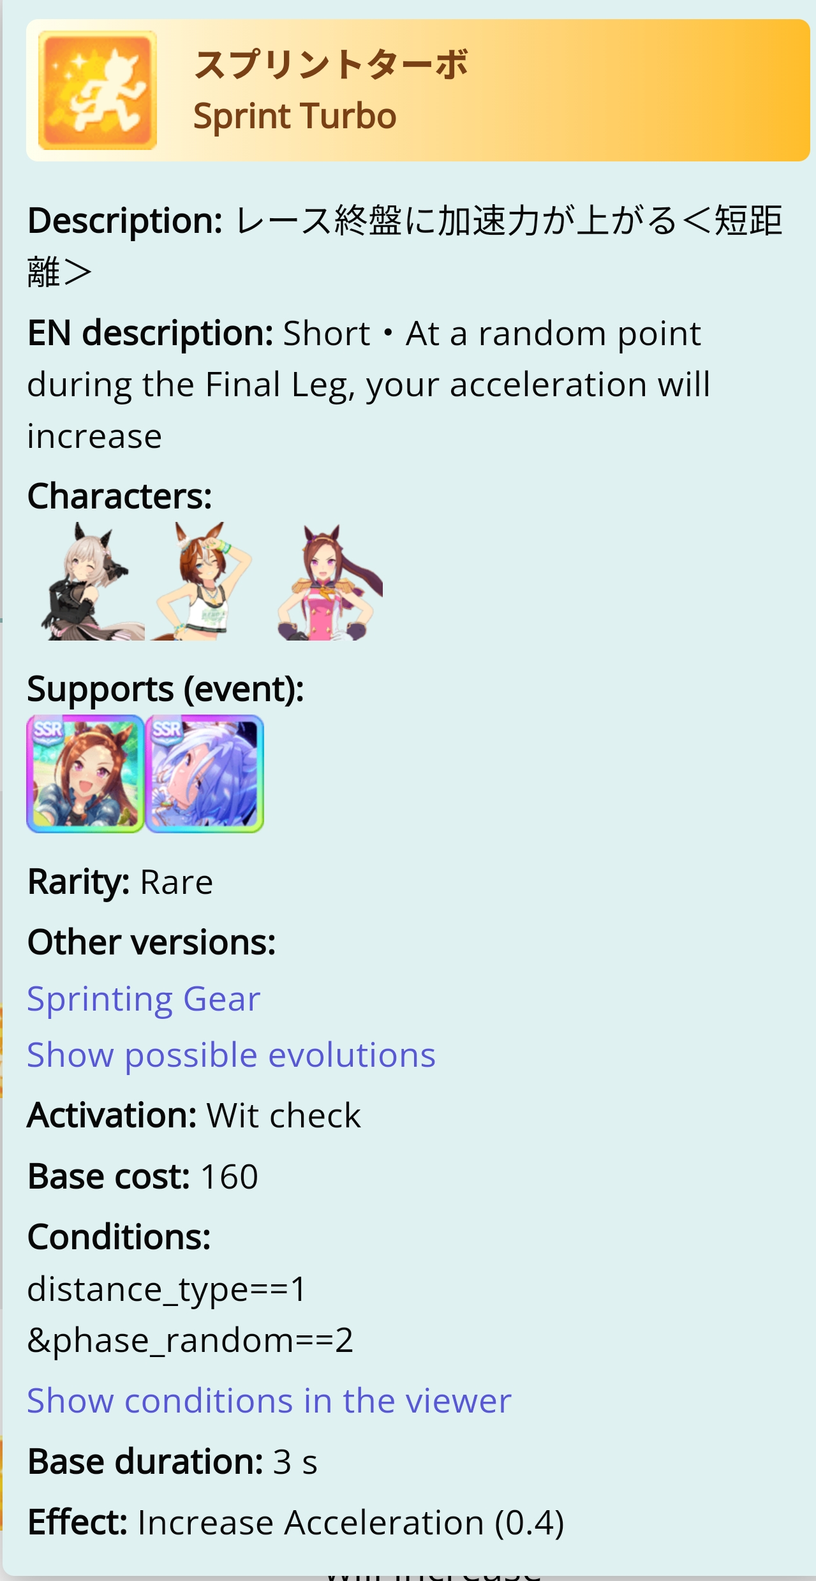The height and width of the screenshot is (1581, 816).
Task: Click the orange gradient skill header banner
Action: pyautogui.click(x=418, y=91)
